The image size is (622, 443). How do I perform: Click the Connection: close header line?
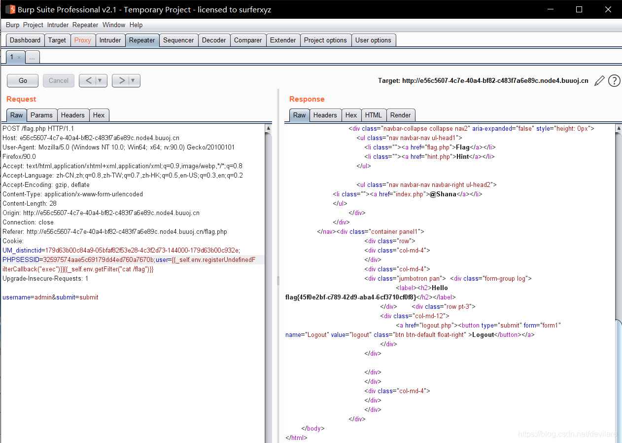coord(28,222)
